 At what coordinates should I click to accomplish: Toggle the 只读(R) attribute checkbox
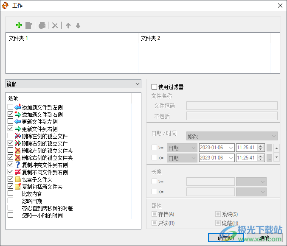[154, 223]
